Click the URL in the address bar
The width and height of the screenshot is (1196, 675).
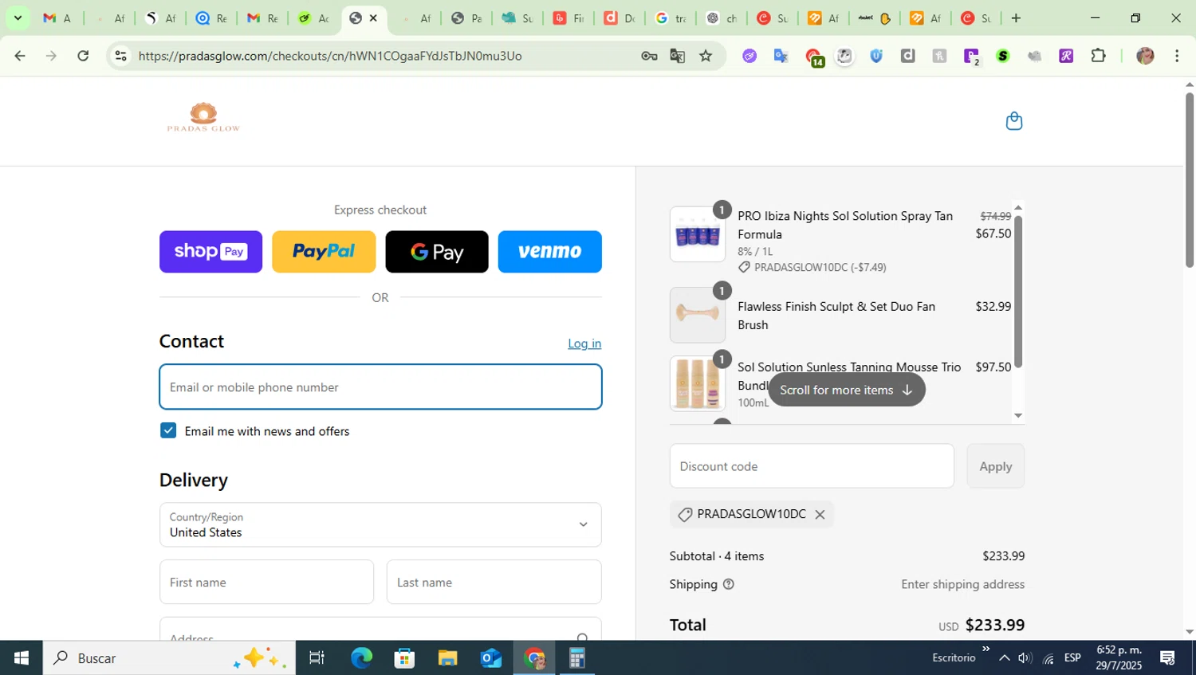pos(330,56)
